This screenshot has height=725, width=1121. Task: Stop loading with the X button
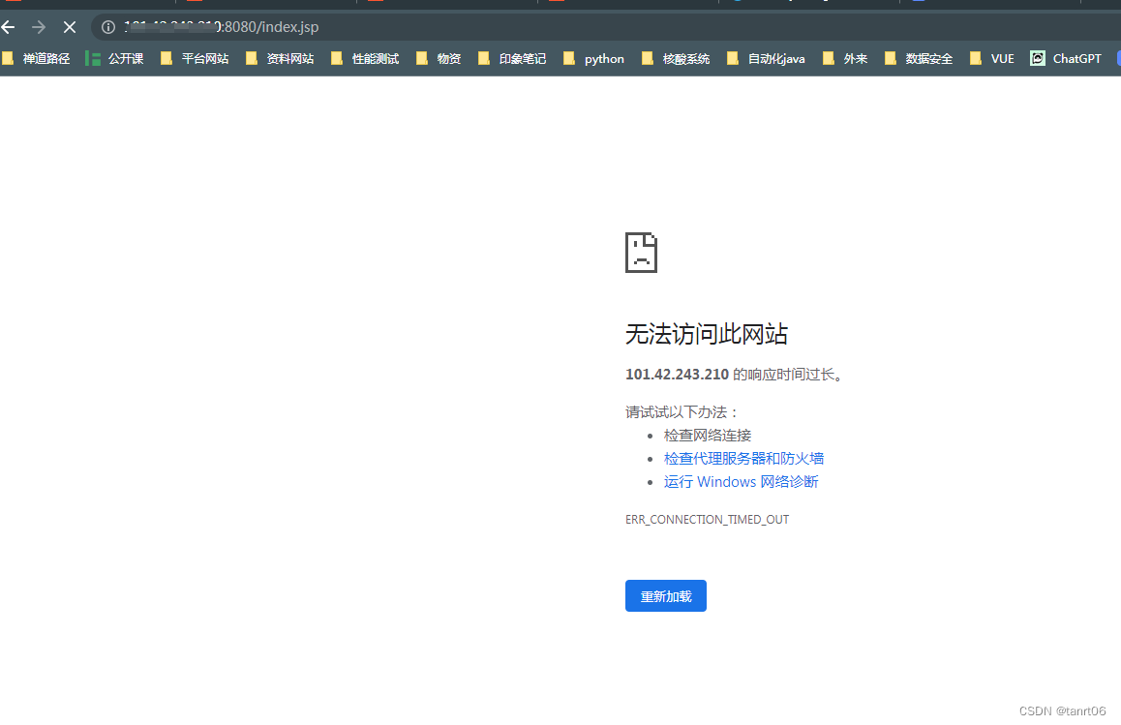70,27
